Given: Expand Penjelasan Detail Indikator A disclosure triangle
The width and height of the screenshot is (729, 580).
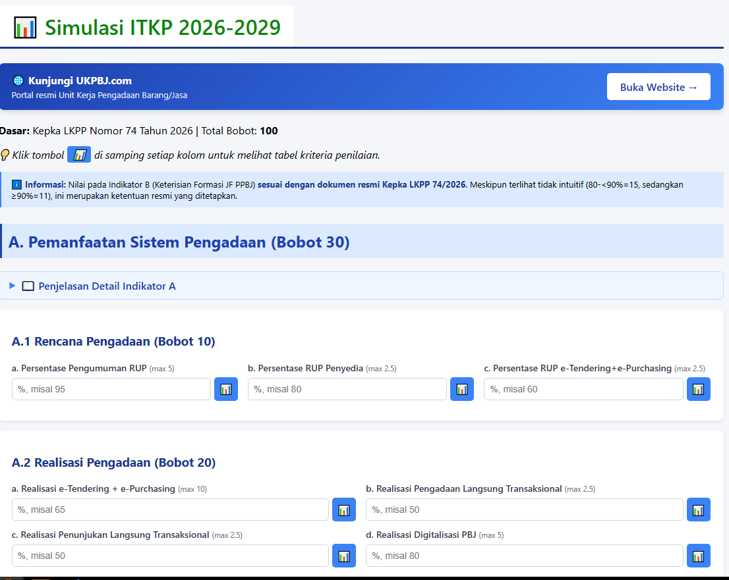Looking at the screenshot, I should [13, 286].
